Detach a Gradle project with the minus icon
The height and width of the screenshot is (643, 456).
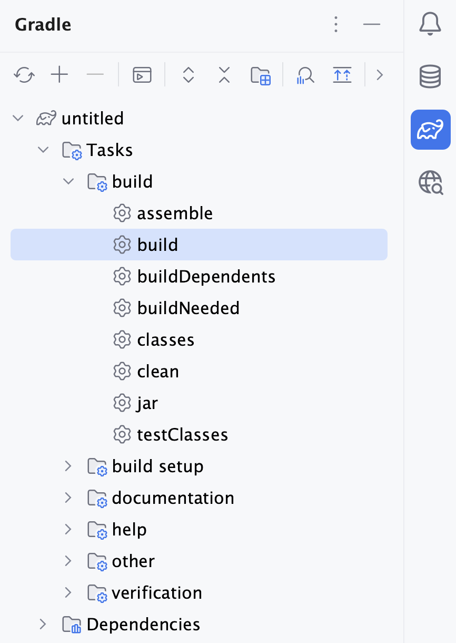tap(95, 75)
